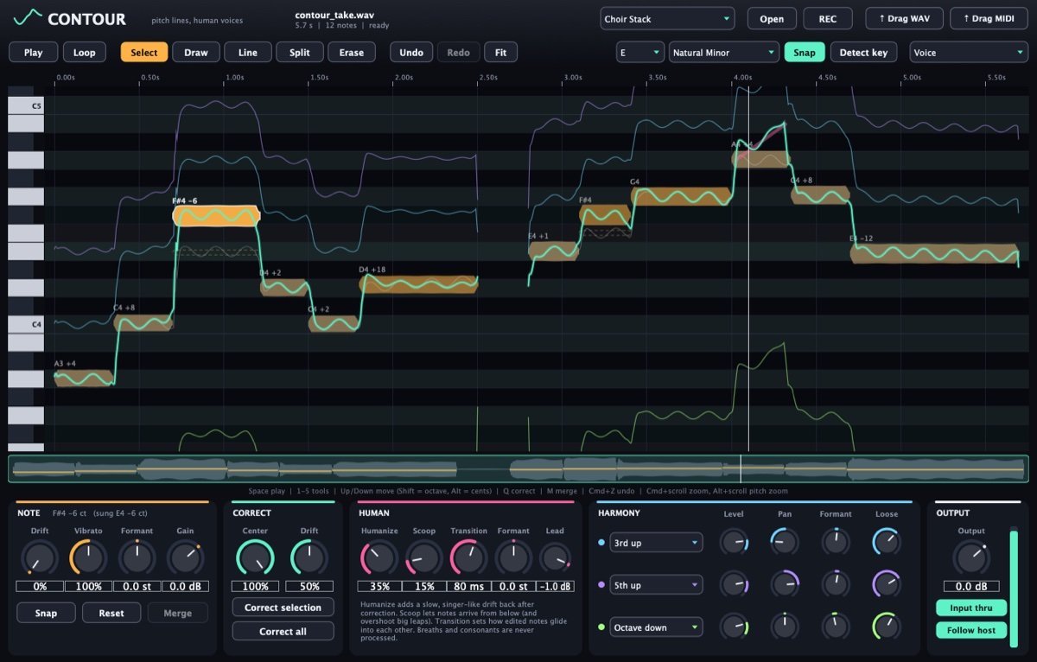Toggle the purple 5th up voice dot
This screenshot has width=1037, height=662.
point(601,585)
